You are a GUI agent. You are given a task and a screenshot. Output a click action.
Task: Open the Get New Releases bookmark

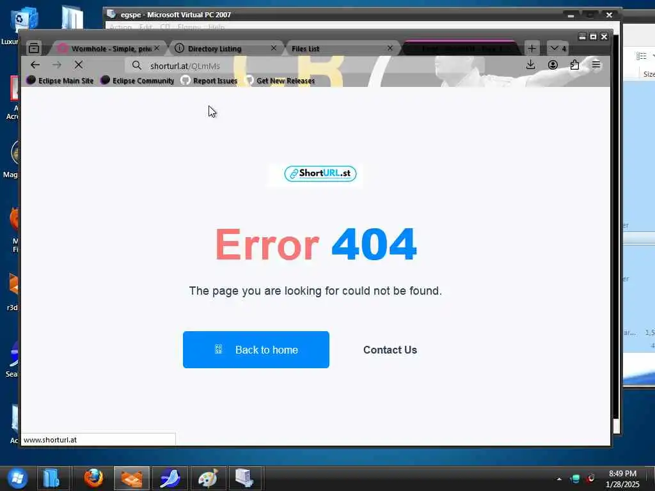tap(280, 81)
